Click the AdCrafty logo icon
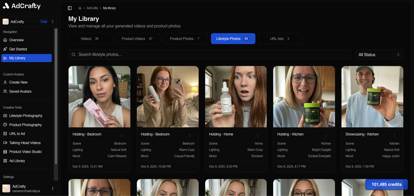 [6, 6]
